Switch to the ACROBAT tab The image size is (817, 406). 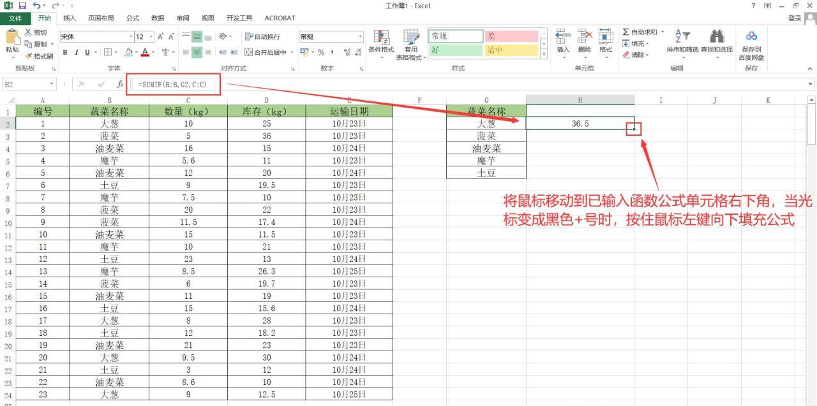[x=280, y=18]
